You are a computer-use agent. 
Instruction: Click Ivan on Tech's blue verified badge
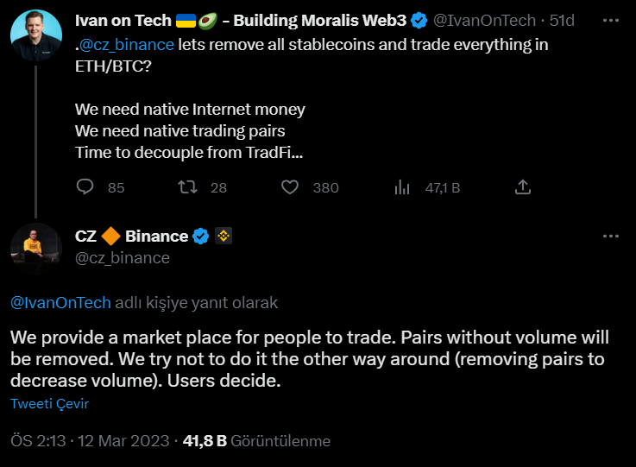point(419,21)
